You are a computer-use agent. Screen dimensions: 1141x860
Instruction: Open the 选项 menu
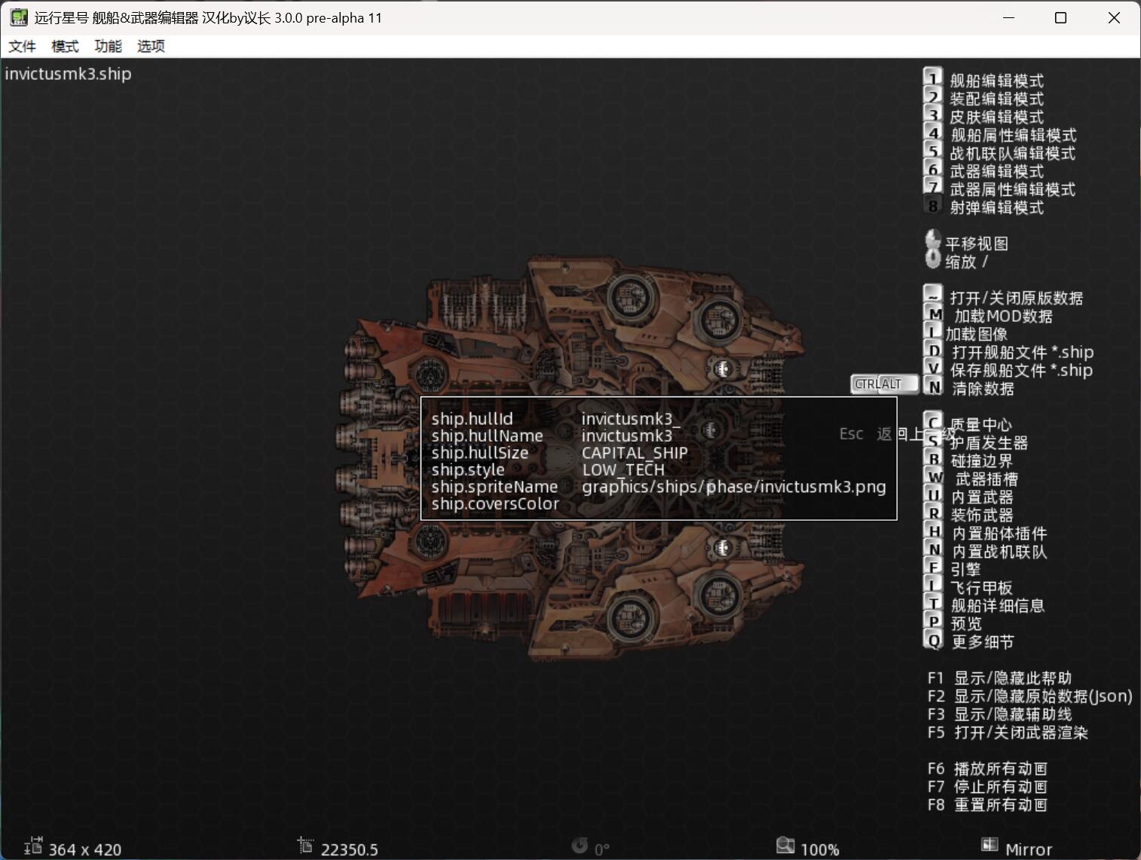tap(151, 46)
